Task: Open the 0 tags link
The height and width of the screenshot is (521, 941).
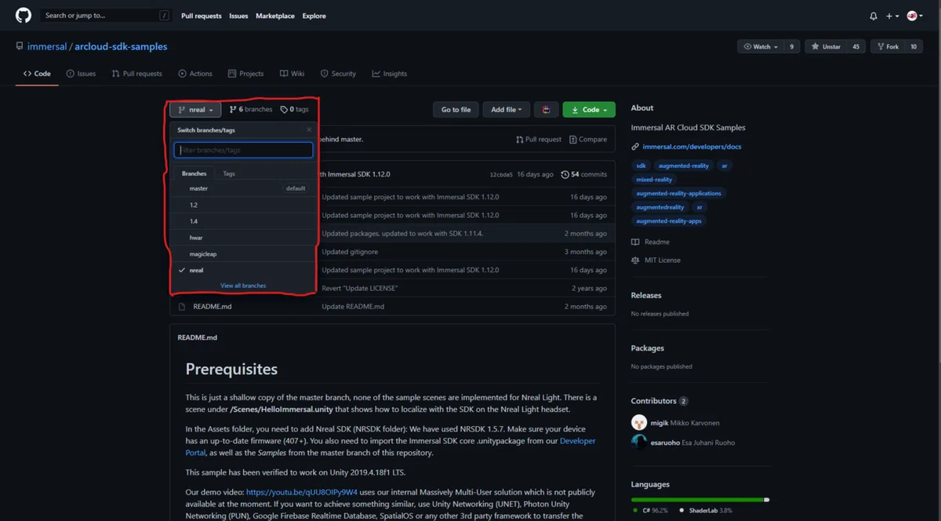Action: [294, 110]
